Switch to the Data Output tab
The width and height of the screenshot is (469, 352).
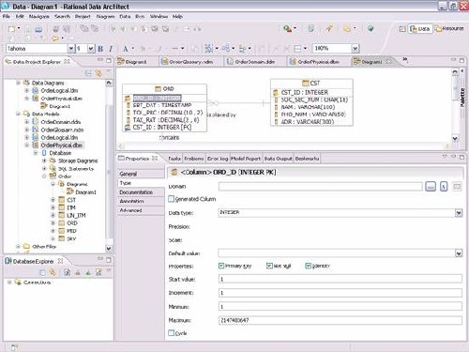278,159
